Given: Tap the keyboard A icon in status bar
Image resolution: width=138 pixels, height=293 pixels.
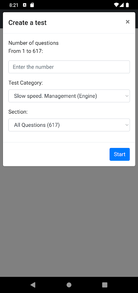Looking at the screenshot, I should point(24,5).
